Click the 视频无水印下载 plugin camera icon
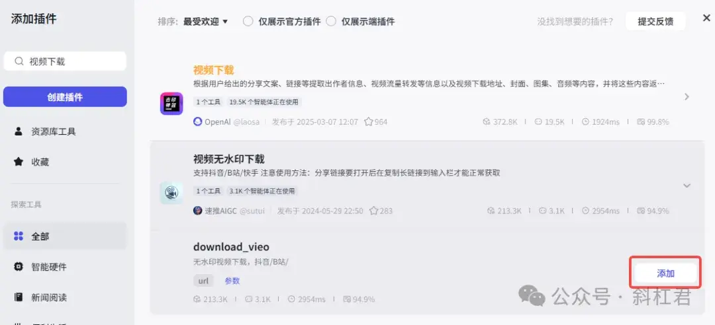Viewport: 715px width, 325px height. pos(171,192)
